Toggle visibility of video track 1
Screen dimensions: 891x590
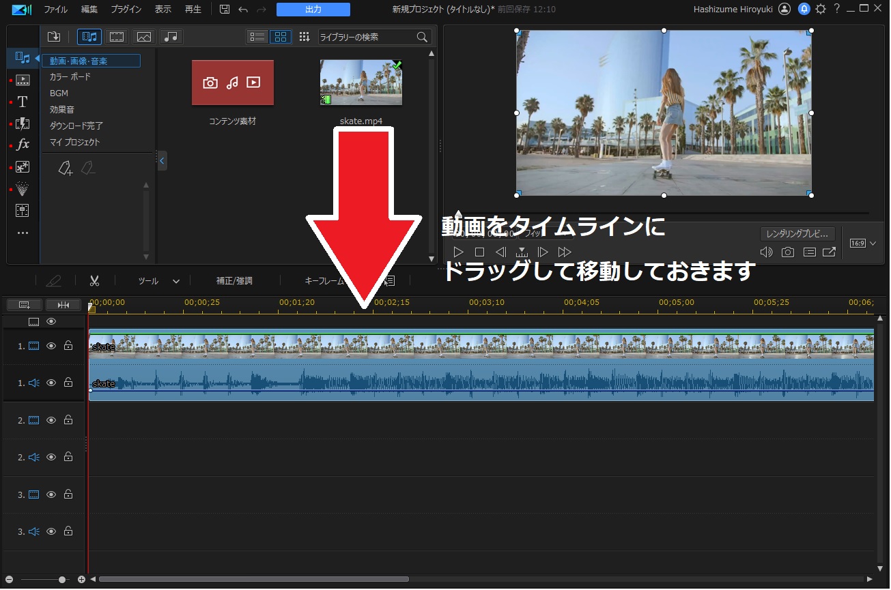tap(51, 346)
